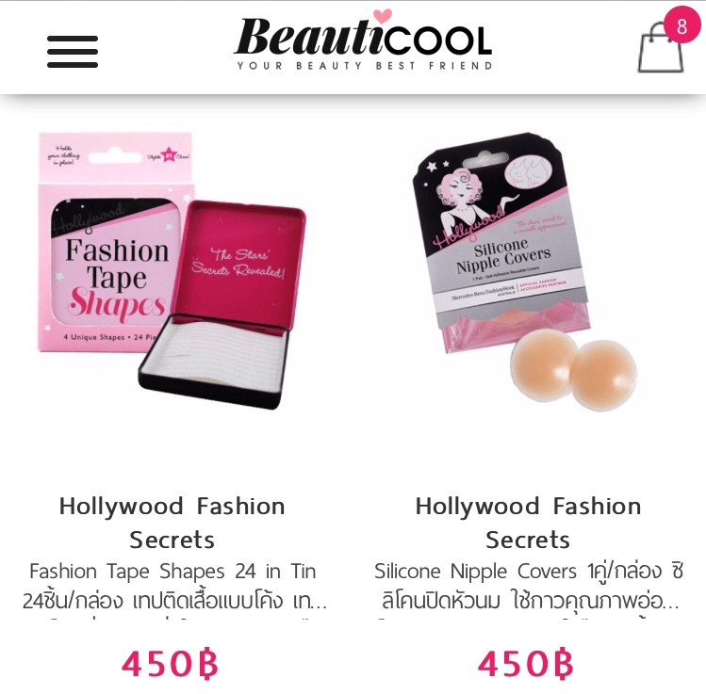Tap the beige silicone covers in the photo
Viewport: 706px width, 694px height.
point(574,370)
